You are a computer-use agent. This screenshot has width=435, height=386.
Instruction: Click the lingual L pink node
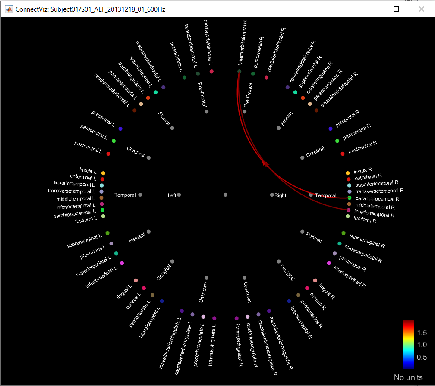[136, 280]
